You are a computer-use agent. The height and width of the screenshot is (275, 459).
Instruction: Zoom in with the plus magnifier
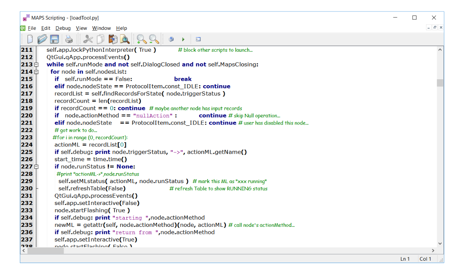click(x=142, y=39)
